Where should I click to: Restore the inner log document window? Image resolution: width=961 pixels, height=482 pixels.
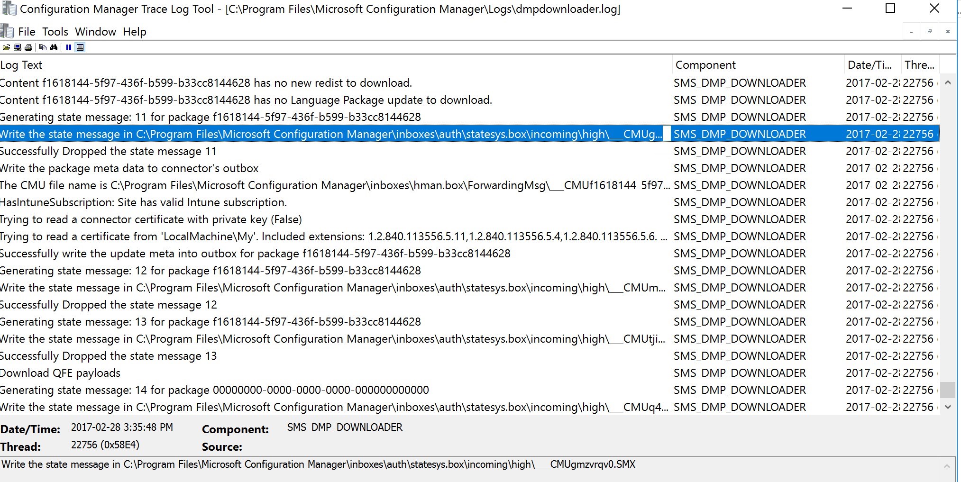tap(929, 32)
